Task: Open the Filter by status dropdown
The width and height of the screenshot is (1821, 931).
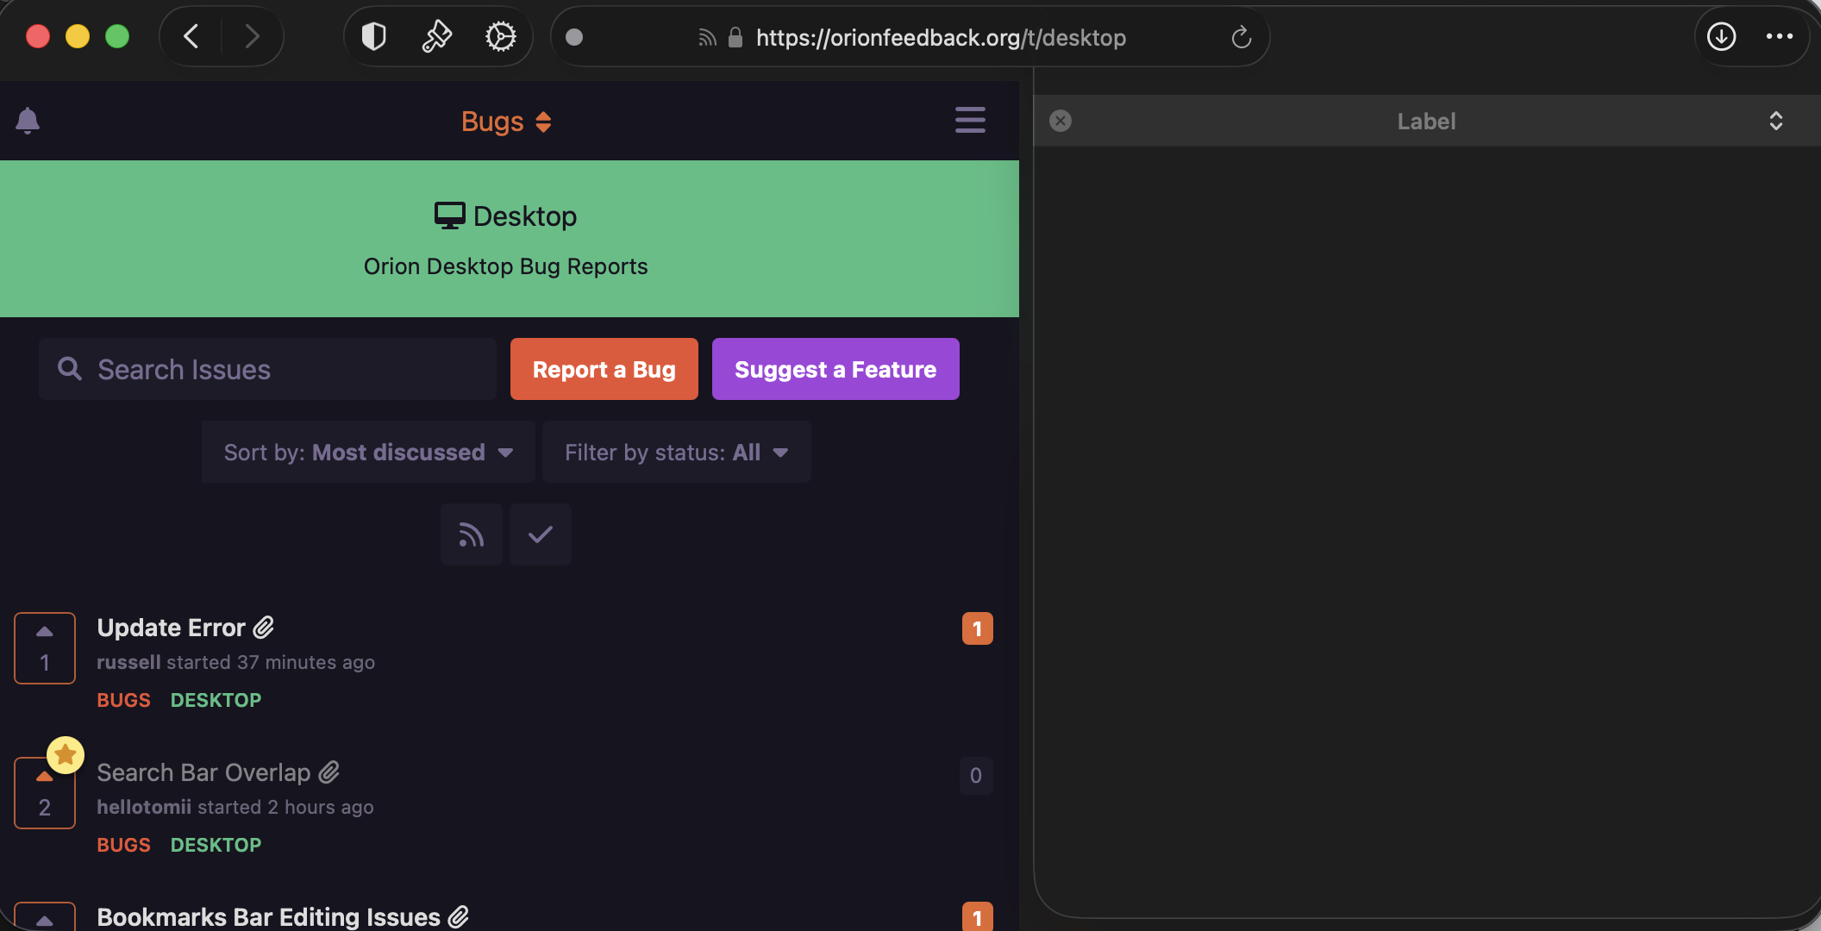Action: coord(676,453)
